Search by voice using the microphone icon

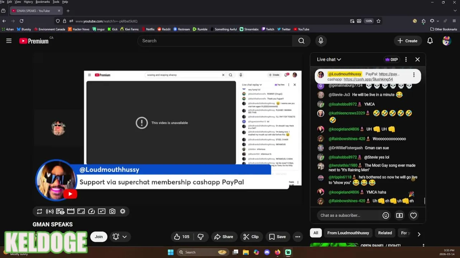point(321,41)
